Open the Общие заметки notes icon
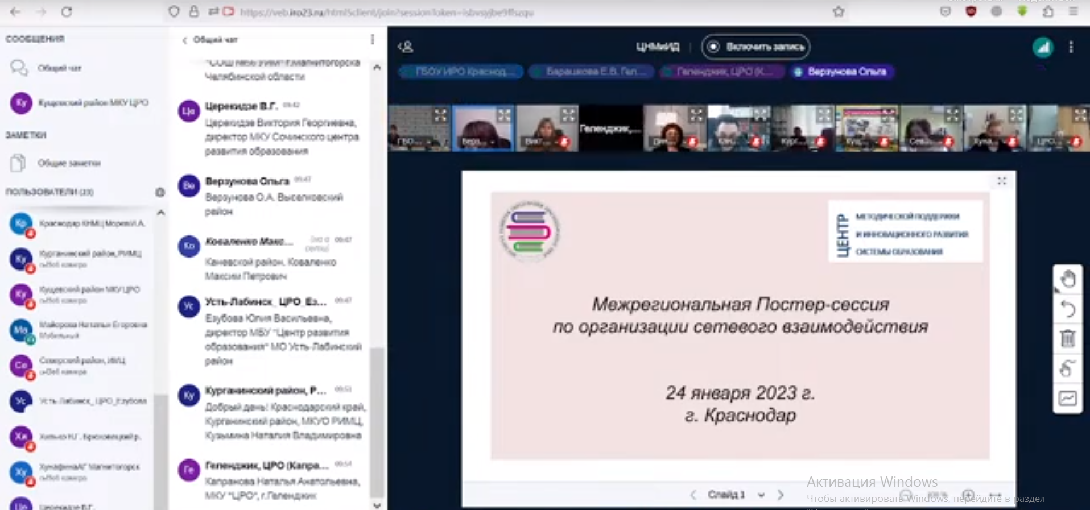1090x510 pixels. [x=18, y=163]
